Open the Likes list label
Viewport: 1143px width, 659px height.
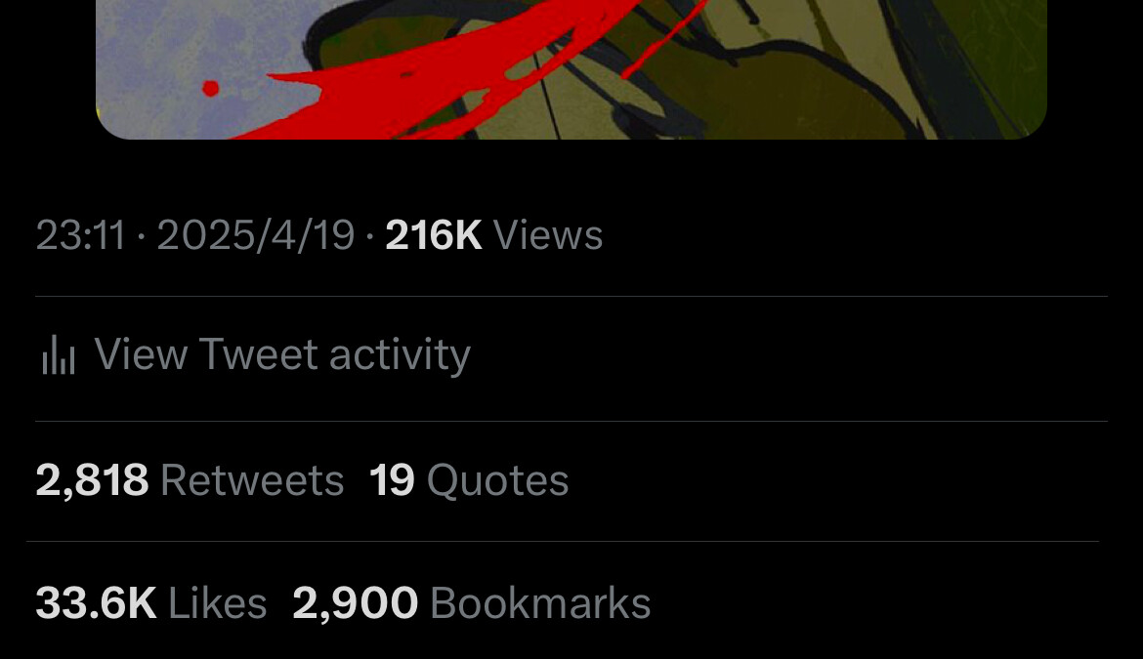217,603
